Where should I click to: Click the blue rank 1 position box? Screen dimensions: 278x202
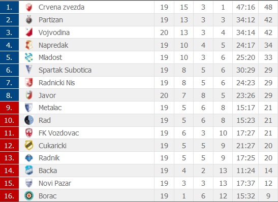pyautogui.click(x=9, y=7)
